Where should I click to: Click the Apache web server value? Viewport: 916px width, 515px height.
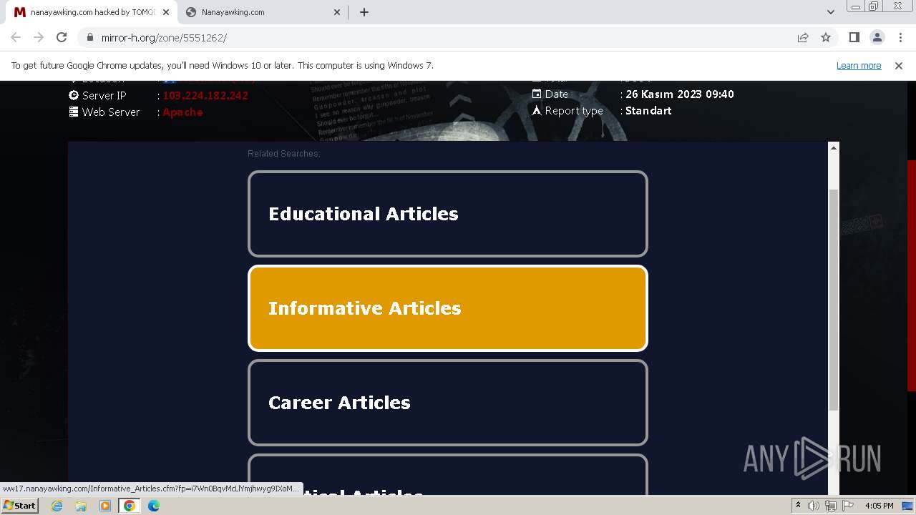point(182,112)
